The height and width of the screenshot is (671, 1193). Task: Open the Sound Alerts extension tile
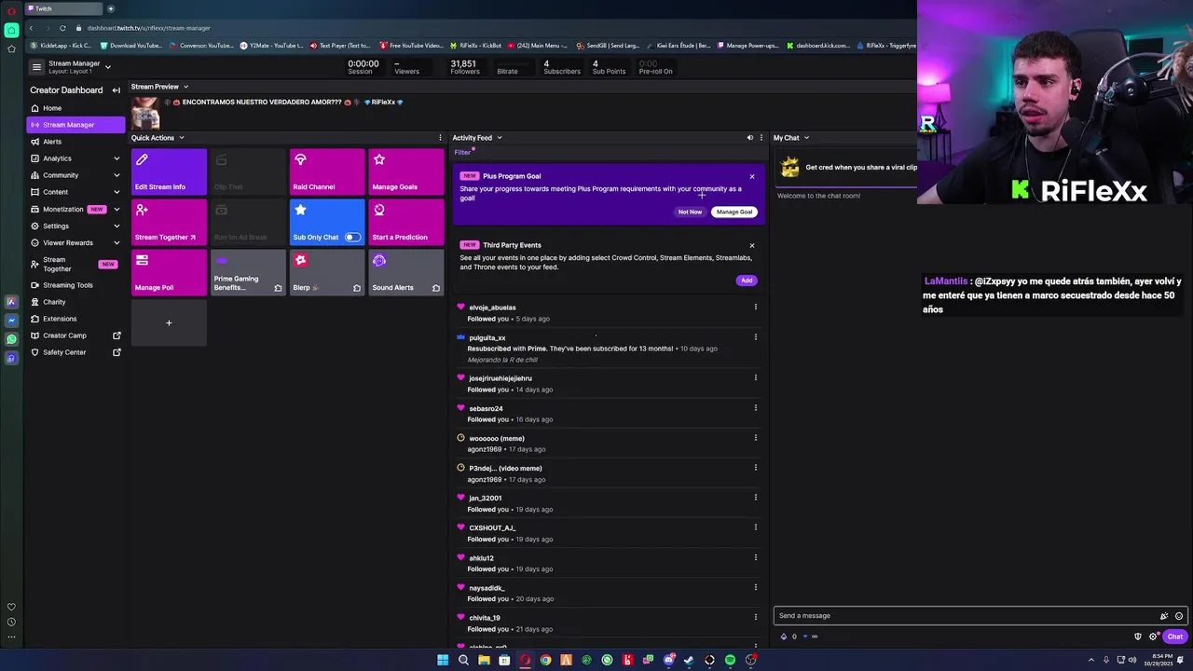[406, 273]
